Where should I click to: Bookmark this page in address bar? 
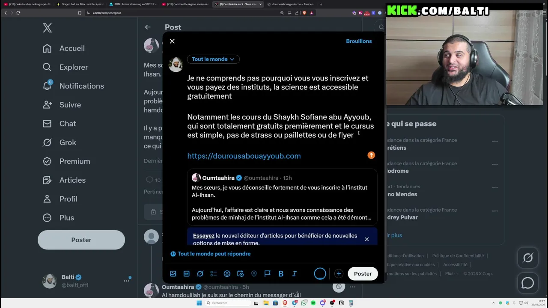click(80, 13)
